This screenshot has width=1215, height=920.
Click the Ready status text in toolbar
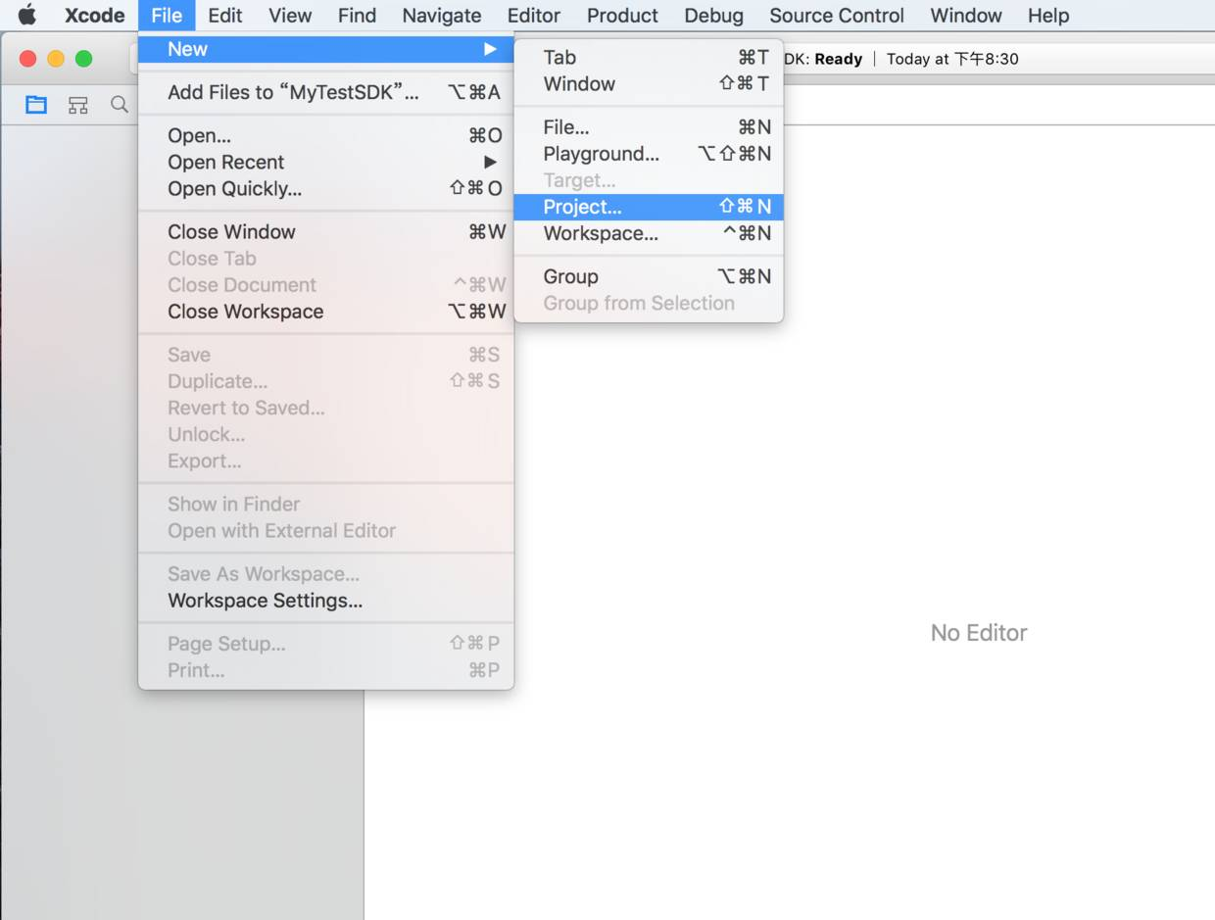[x=838, y=59]
